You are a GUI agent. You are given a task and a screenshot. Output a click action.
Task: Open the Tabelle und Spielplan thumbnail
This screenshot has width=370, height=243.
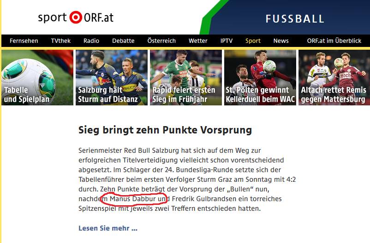37,77
